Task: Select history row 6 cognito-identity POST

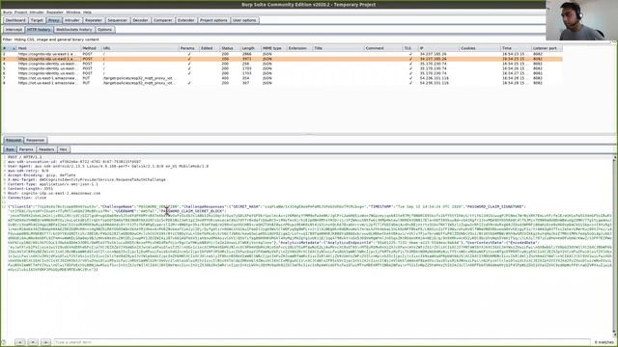Action: click(282, 73)
